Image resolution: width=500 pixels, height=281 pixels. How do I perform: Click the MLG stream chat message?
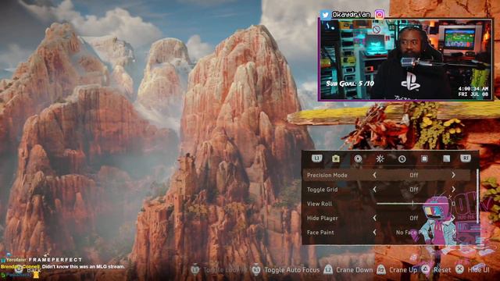click(x=84, y=266)
